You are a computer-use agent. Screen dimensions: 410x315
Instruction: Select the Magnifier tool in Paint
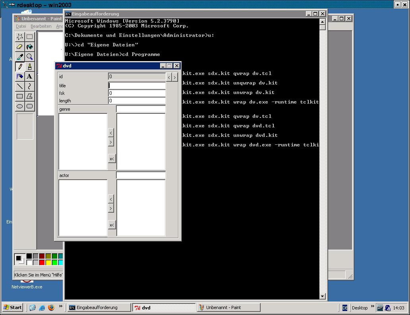point(29,56)
